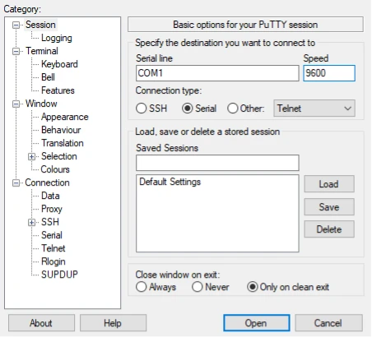
Task: Open Data settings in tree
Action: click(x=50, y=196)
